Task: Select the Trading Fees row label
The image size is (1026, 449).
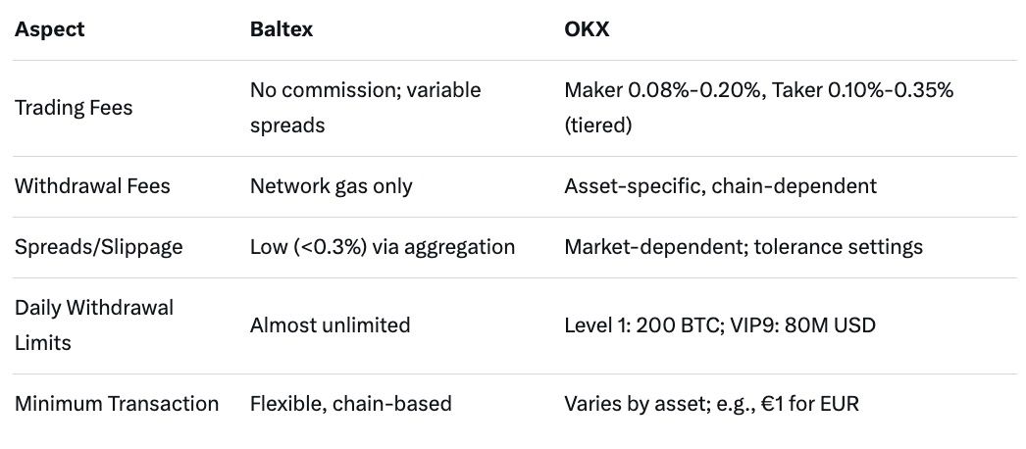Action: tap(74, 108)
